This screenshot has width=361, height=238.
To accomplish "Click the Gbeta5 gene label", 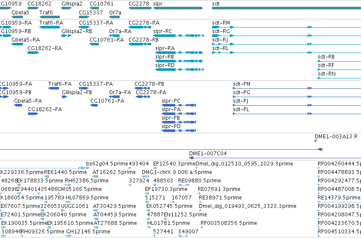I will pyautogui.click(x=20, y=12).
